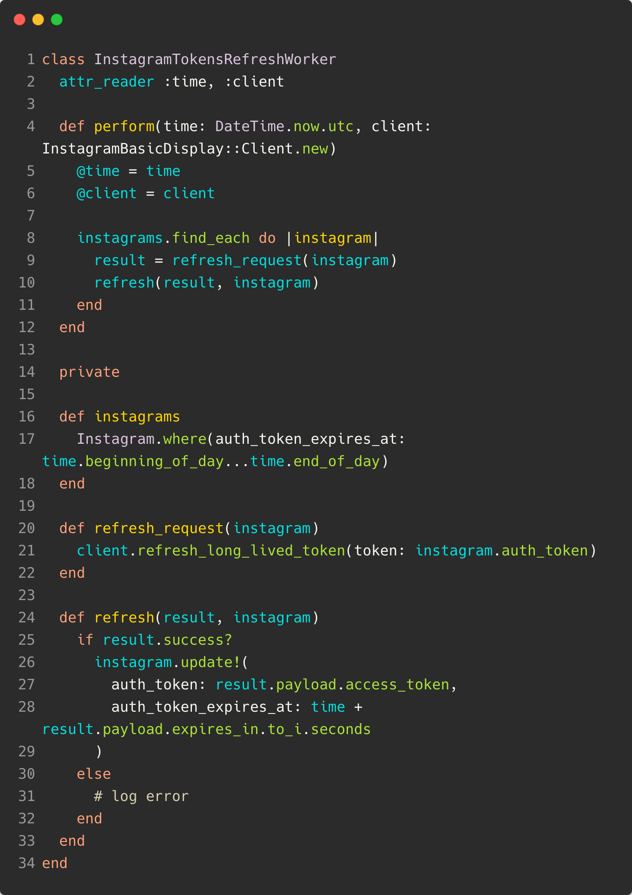Click the attr_reader keyword on line 2
This screenshot has height=895, width=632.
coord(106,82)
